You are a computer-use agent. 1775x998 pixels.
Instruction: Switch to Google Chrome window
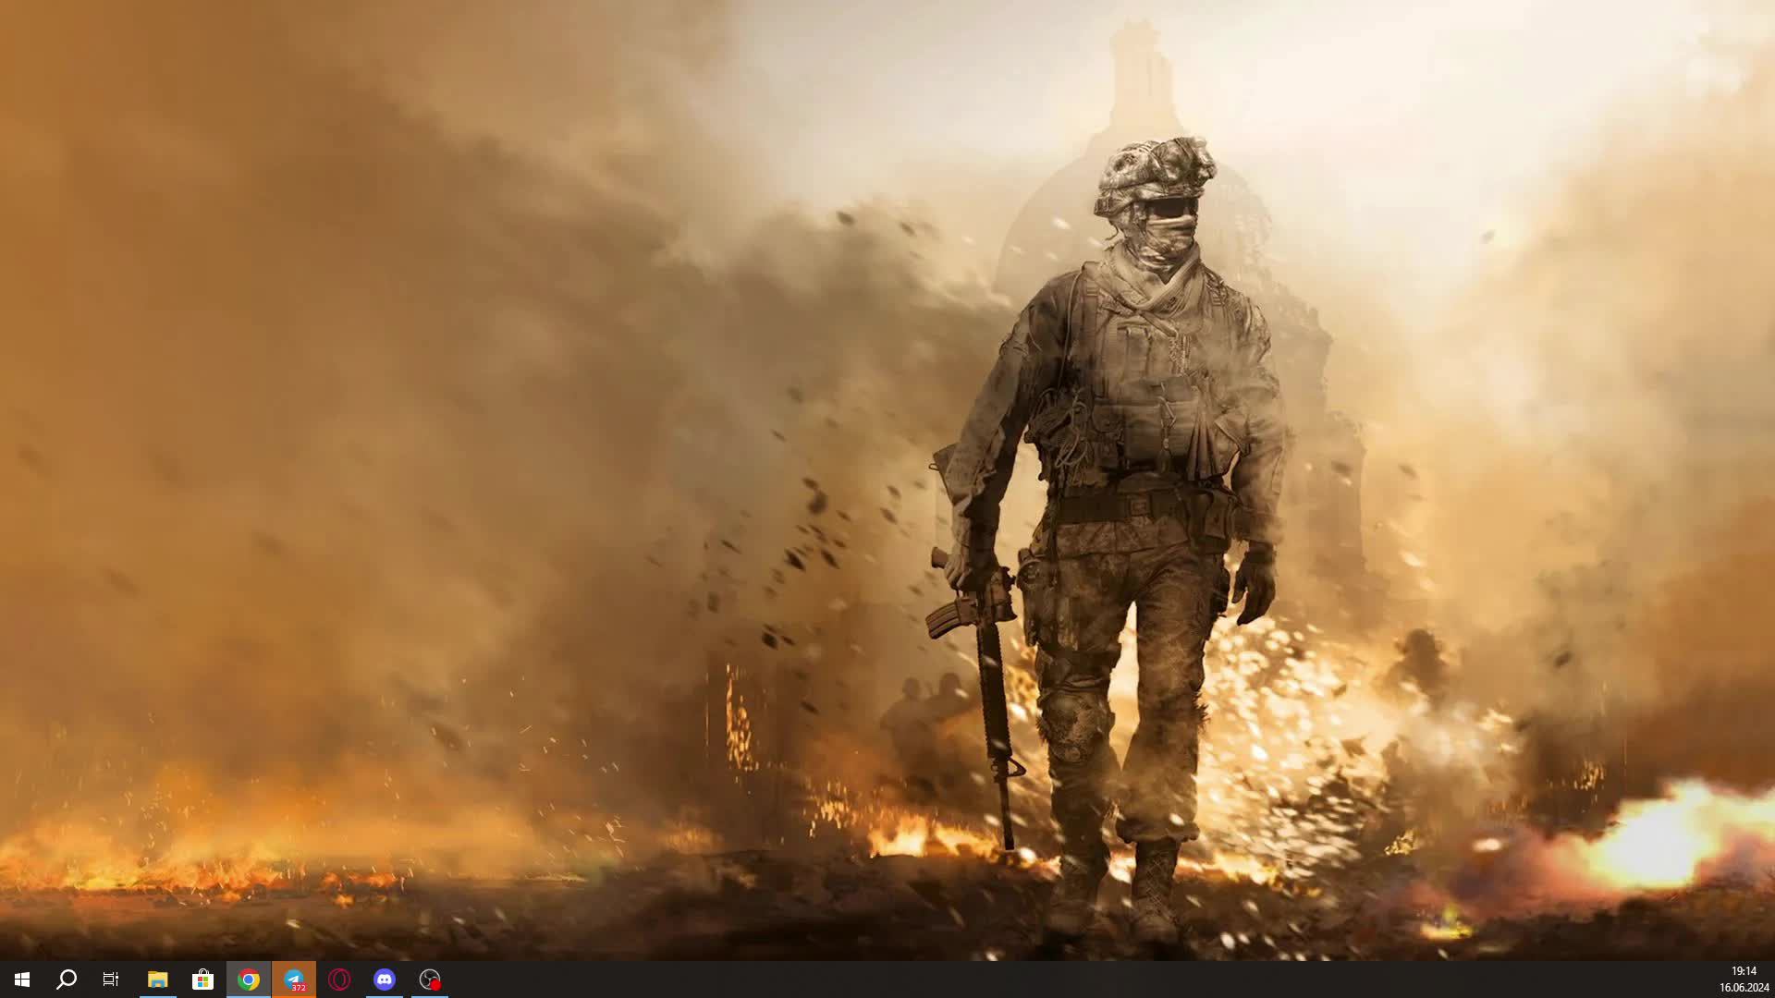point(248,980)
